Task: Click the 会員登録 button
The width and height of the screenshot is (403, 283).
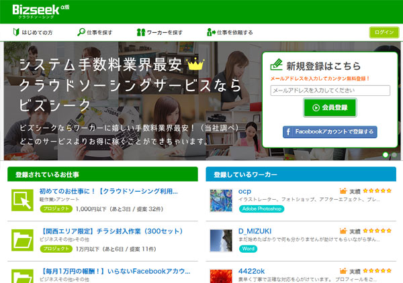Action: click(330, 107)
